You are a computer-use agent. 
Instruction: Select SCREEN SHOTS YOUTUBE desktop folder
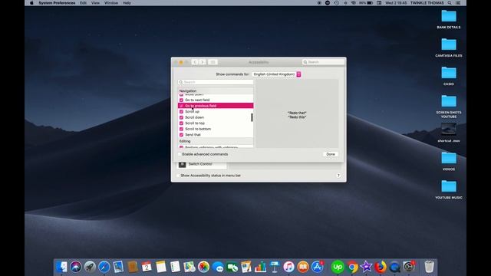(x=449, y=106)
